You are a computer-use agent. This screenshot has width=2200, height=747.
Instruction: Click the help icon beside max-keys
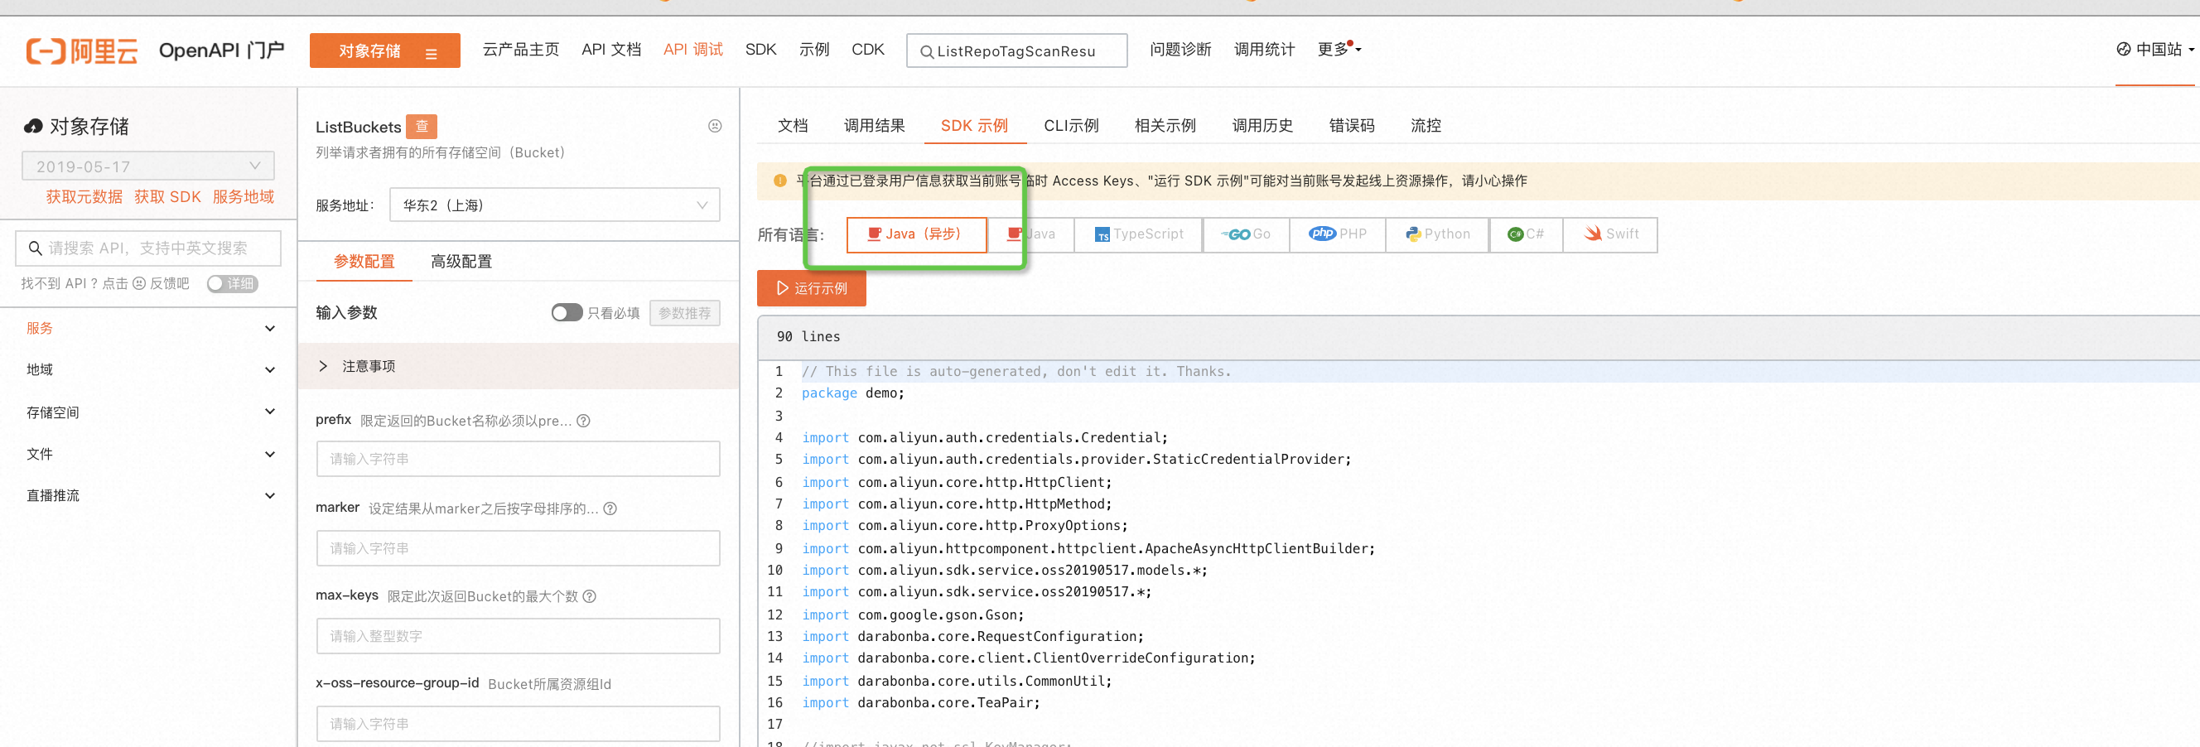tap(589, 596)
